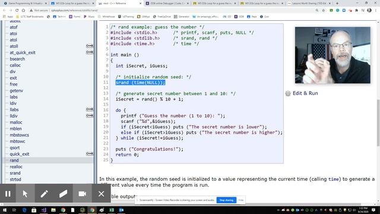380x214 pixels.
Task: Open the Chrome extensions puzzle icon
Action: click(356, 11)
